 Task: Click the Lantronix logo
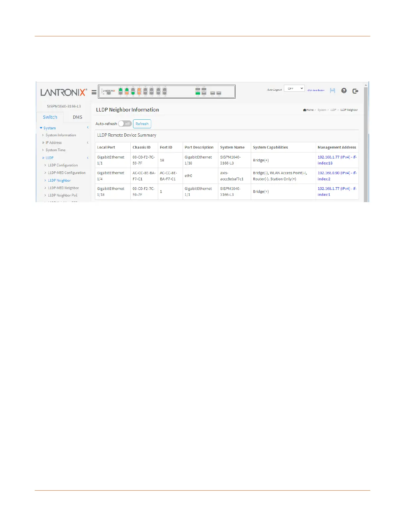(64, 92)
